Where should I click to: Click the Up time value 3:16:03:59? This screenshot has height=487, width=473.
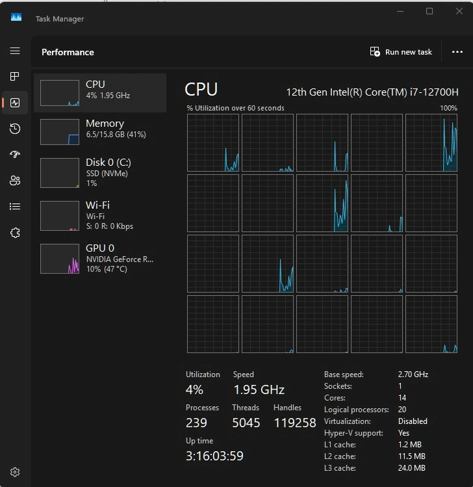(214, 456)
